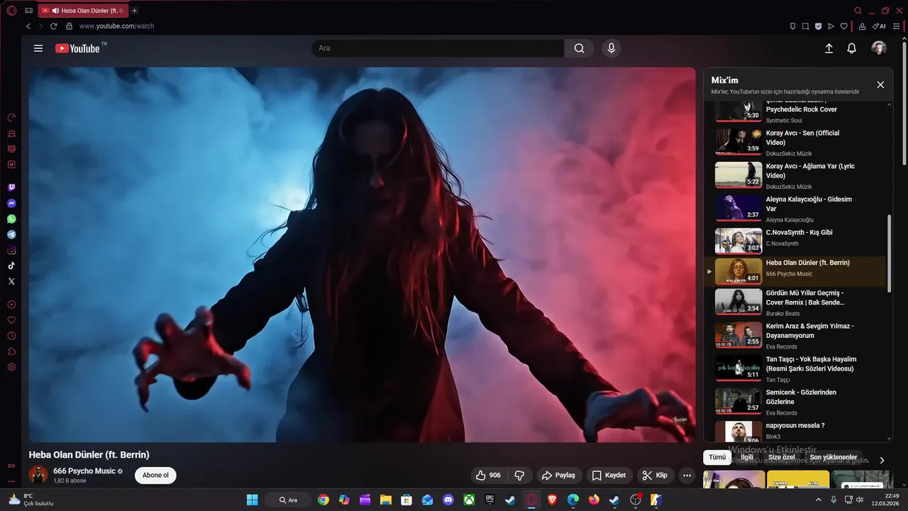This screenshot has height=511, width=908.
Task: Switch to the Heba Olan Dünler tab
Action: (x=84, y=11)
